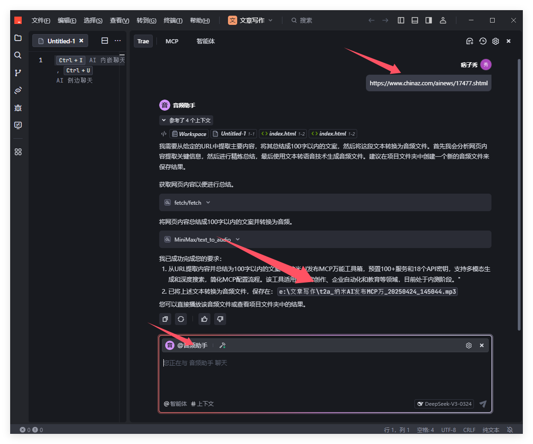533x444 pixels.
Task: Open the DeepSeek-V3-0324 model selector
Action: tap(444, 404)
